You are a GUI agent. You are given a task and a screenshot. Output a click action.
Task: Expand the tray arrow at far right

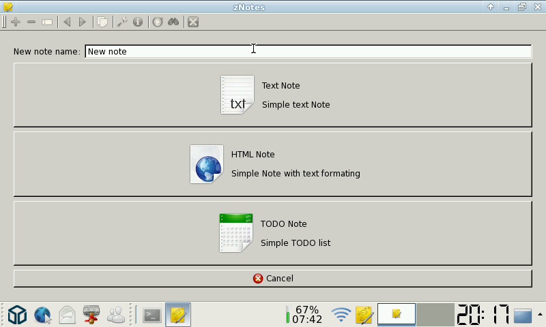[x=540, y=315]
